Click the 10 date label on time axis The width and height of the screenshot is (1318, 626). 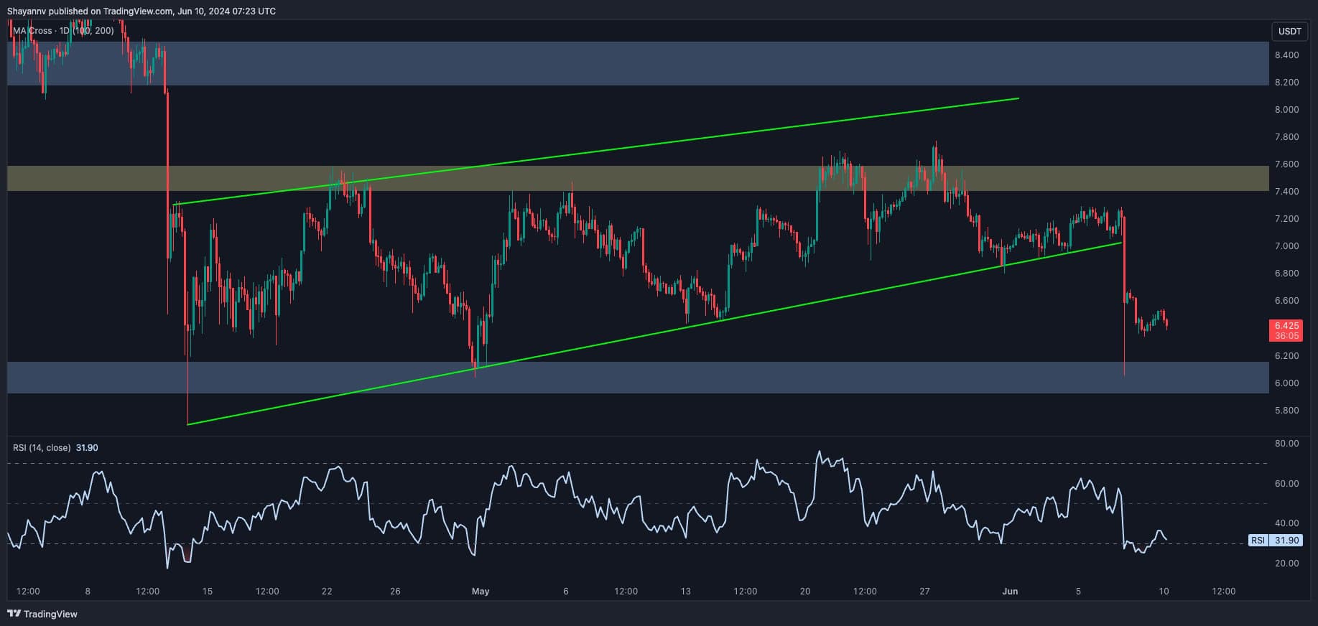(1164, 592)
